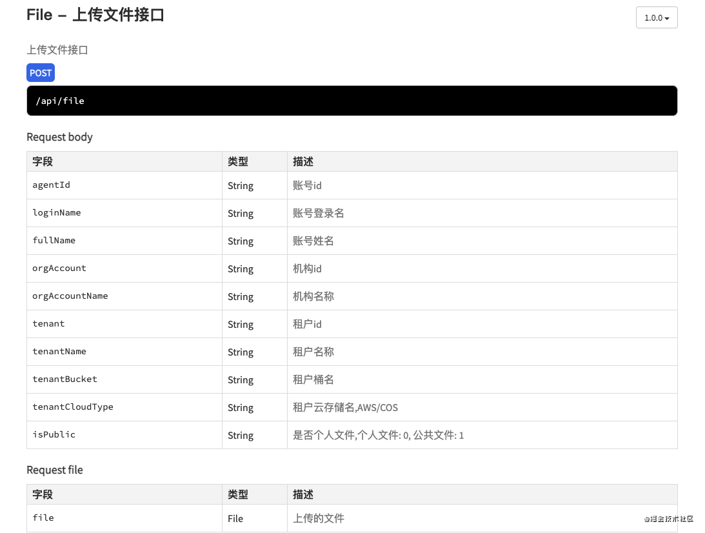Click the 描述 column header
The image size is (705, 533).
pyautogui.click(x=303, y=161)
